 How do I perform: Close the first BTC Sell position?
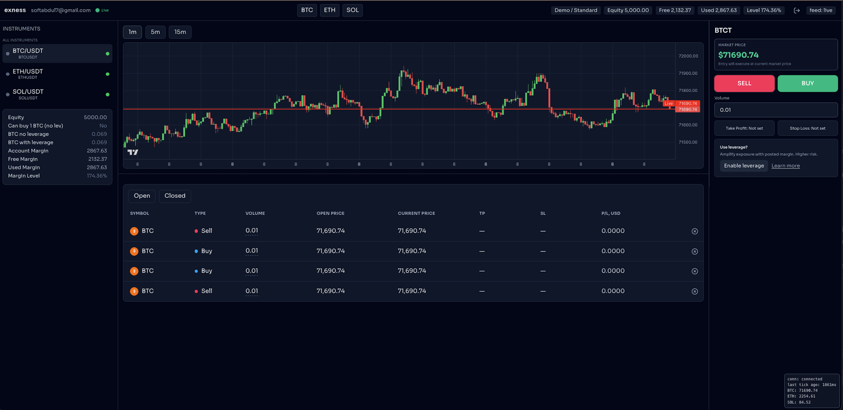pyautogui.click(x=695, y=231)
